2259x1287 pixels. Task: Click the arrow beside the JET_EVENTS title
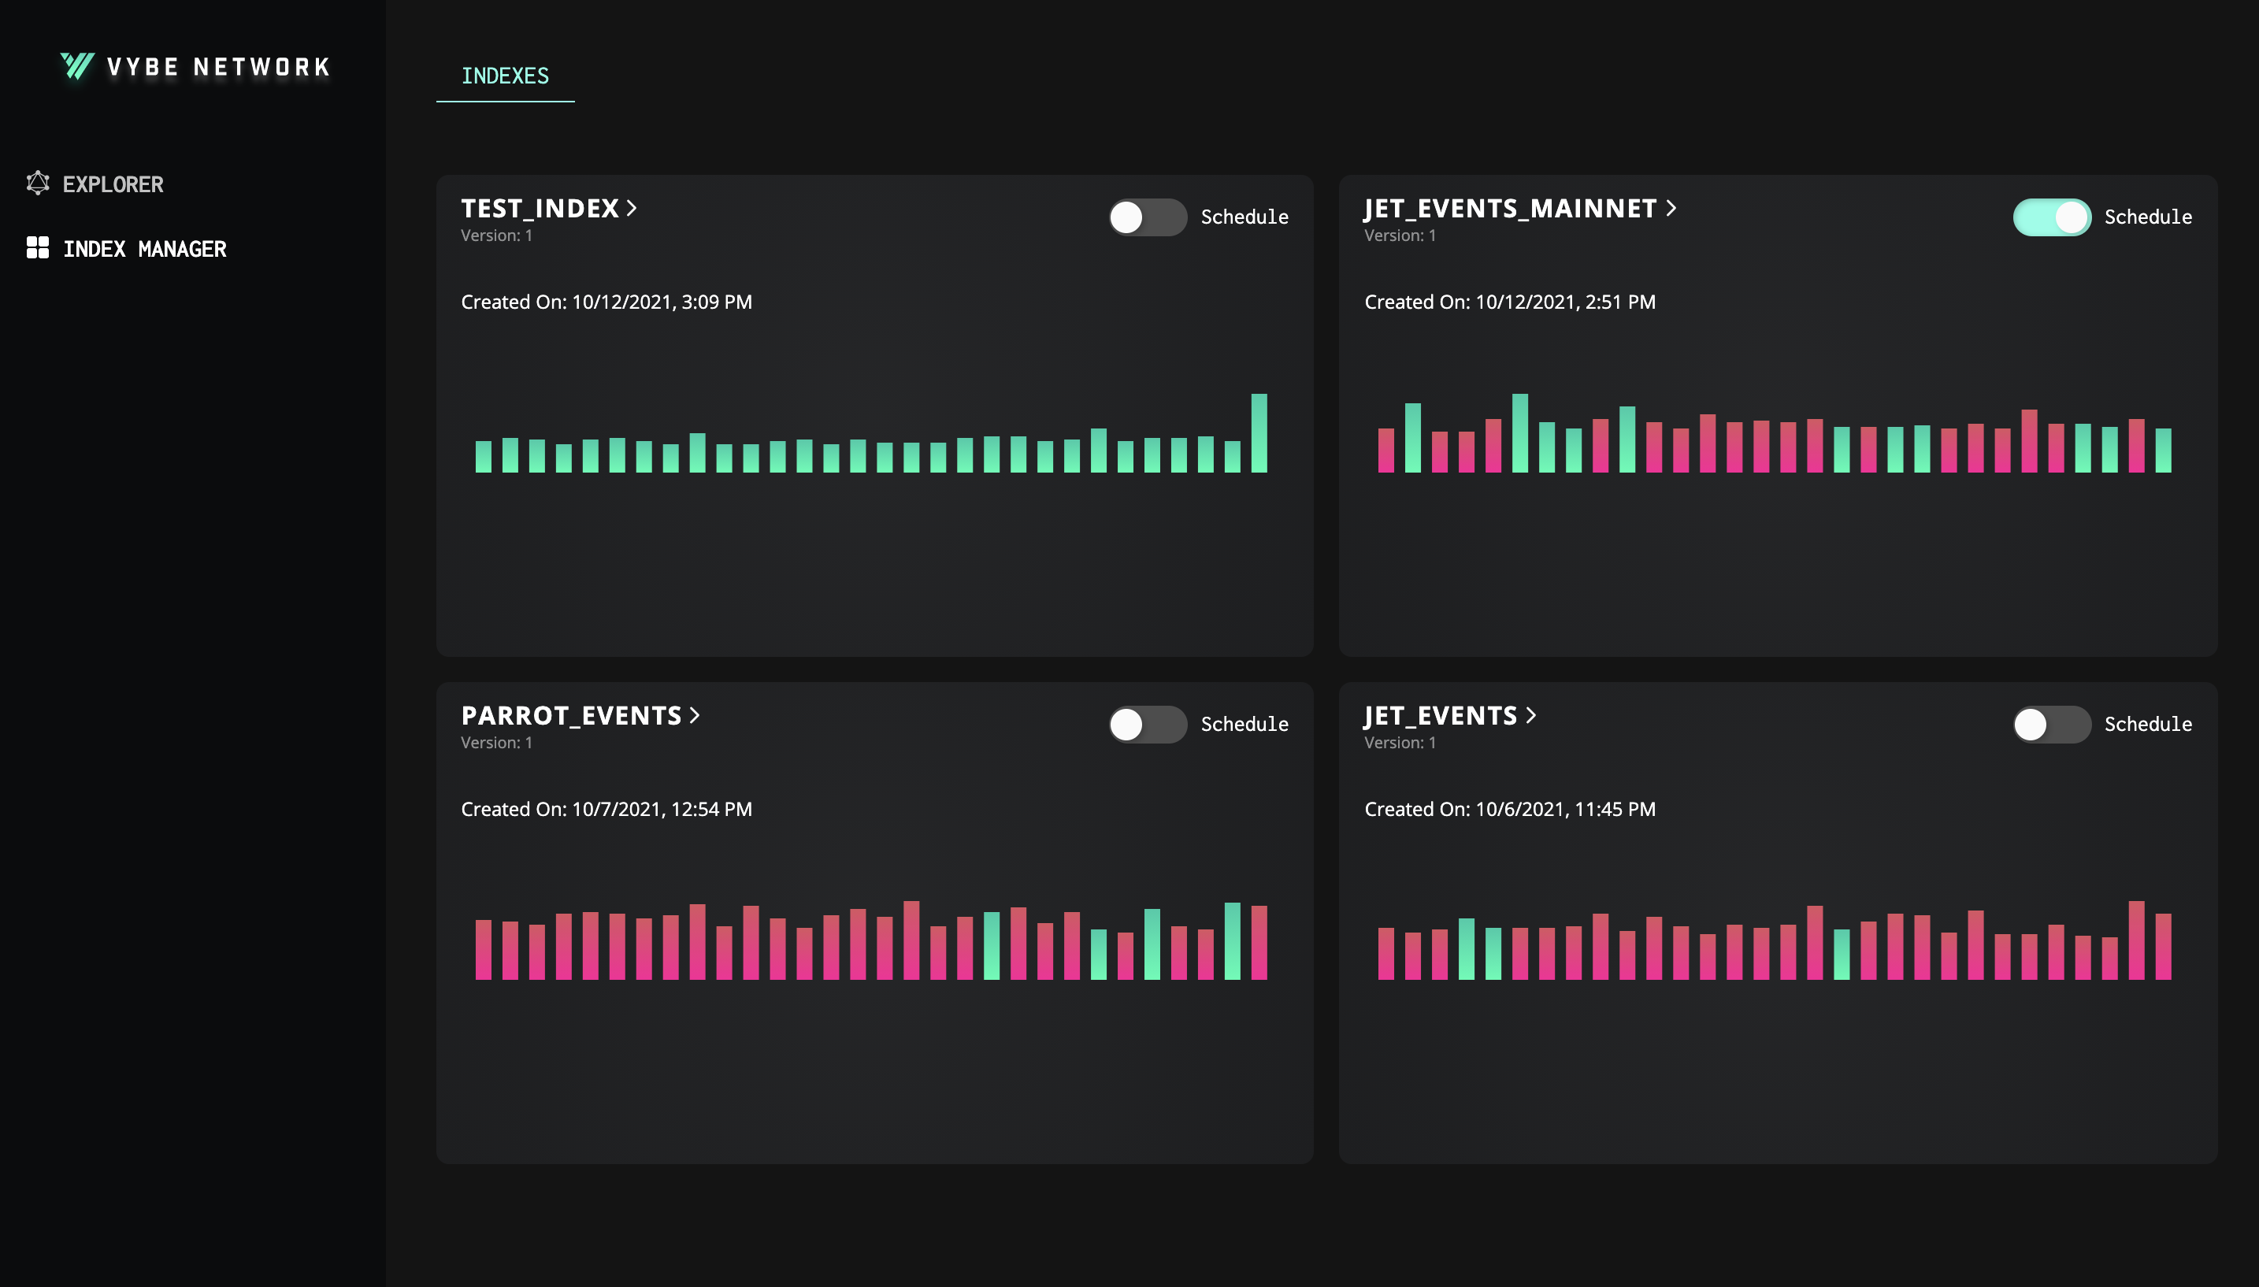(x=1530, y=716)
